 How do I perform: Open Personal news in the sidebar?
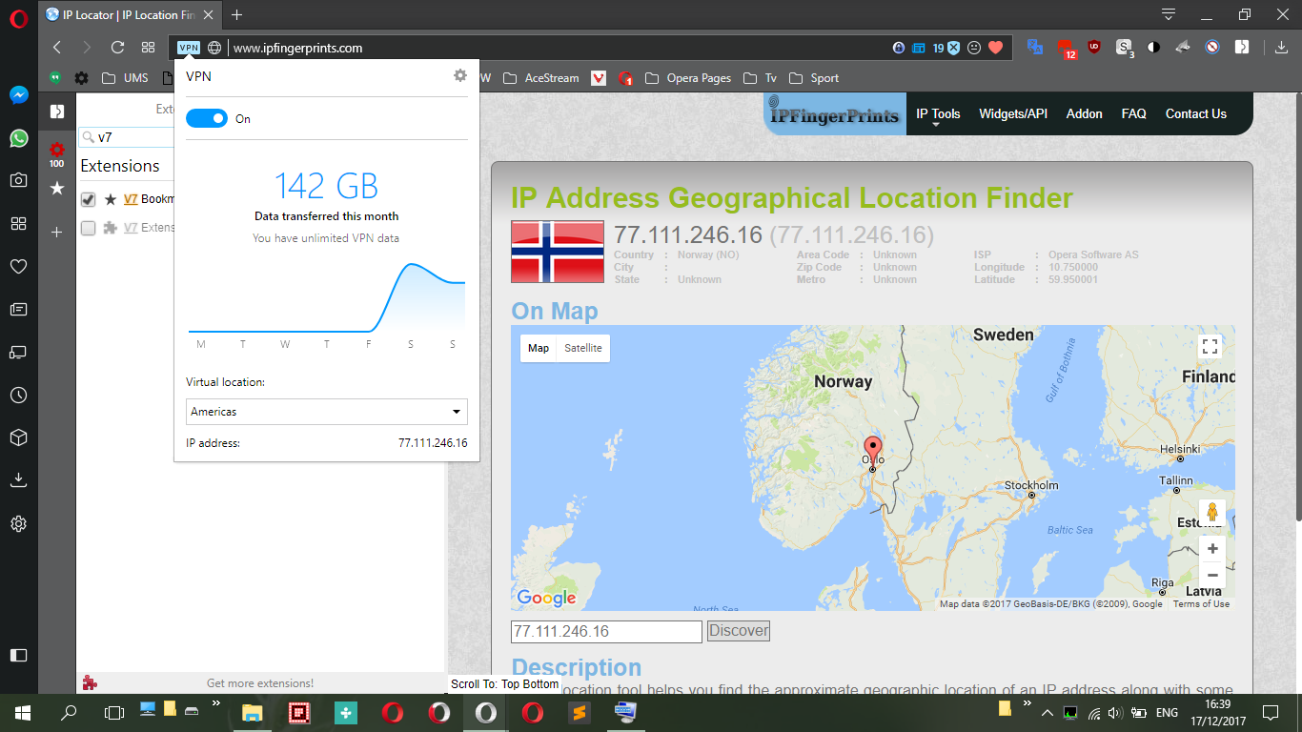[18, 309]
